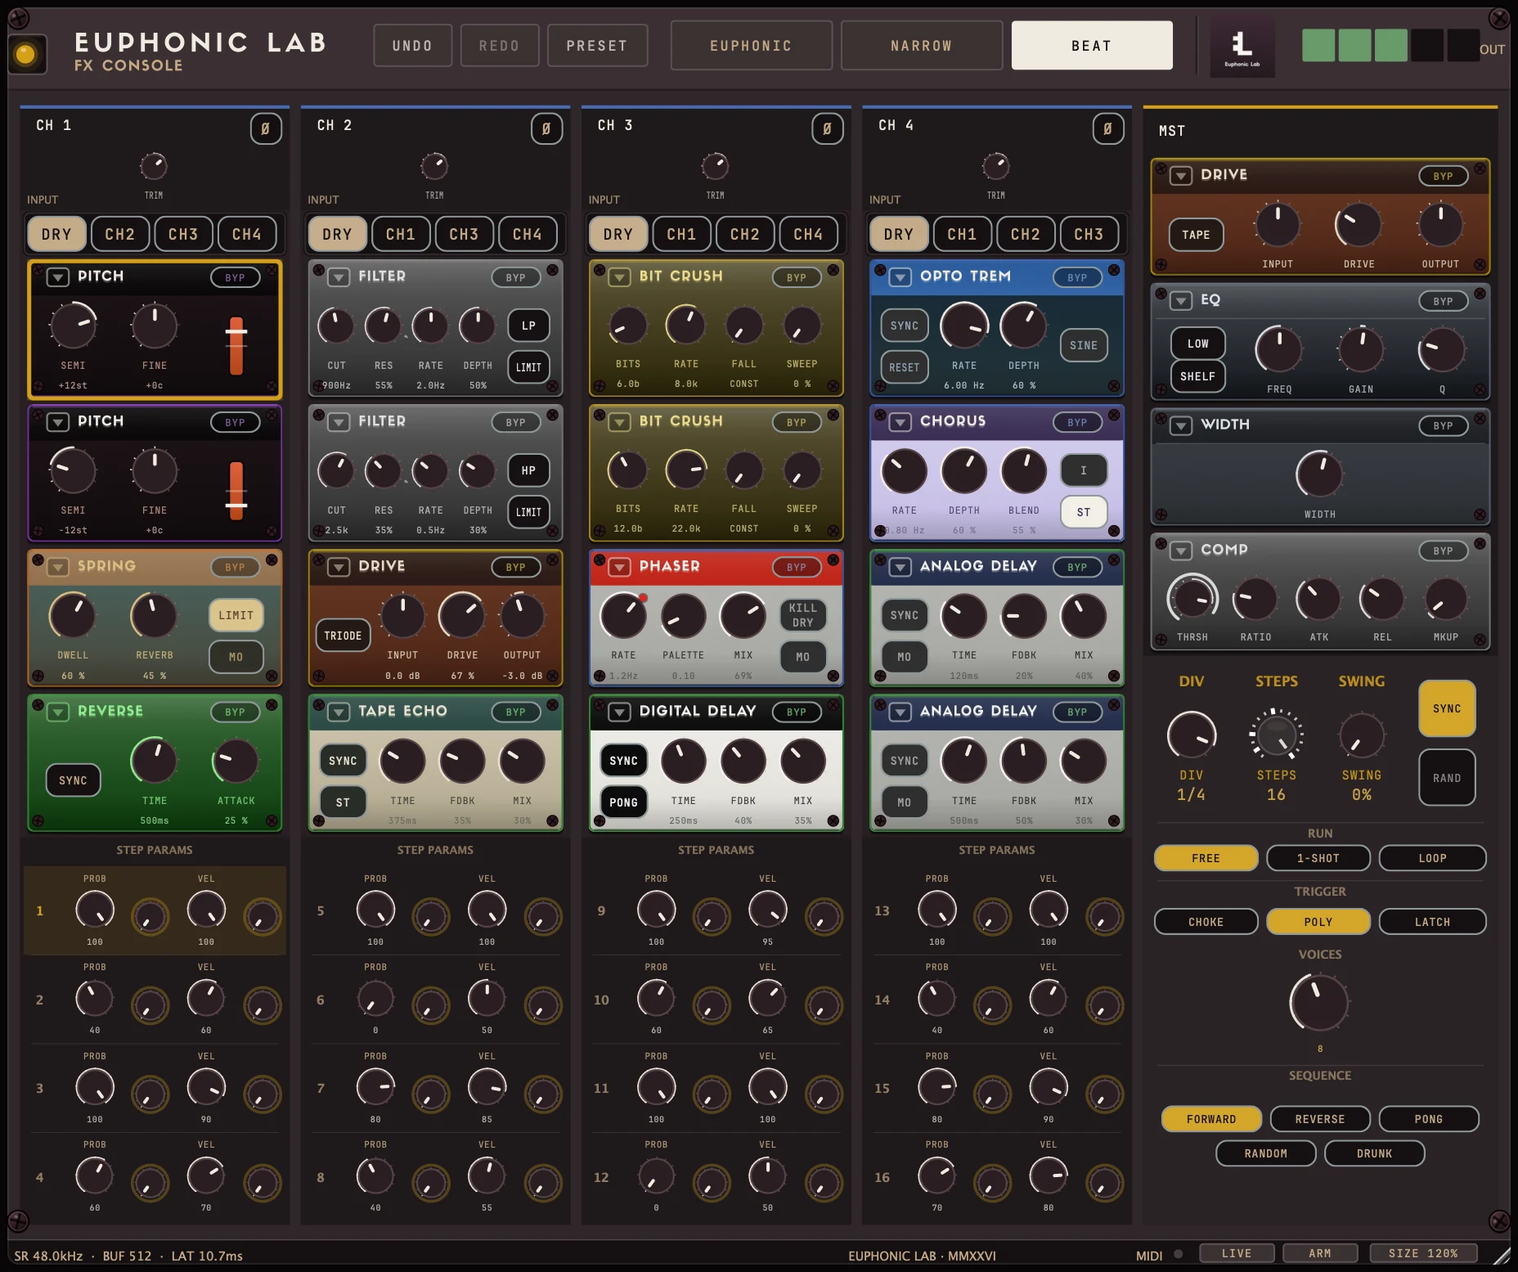Set run mode to LOOP
1518x1272 pixels.
1432,858
